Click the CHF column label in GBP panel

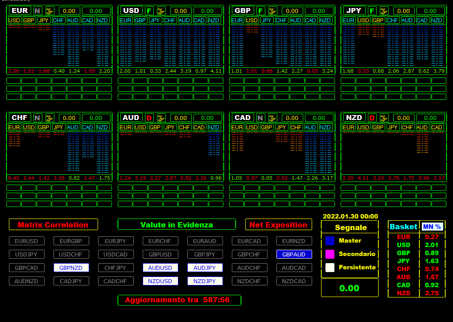tap(281, 20)
